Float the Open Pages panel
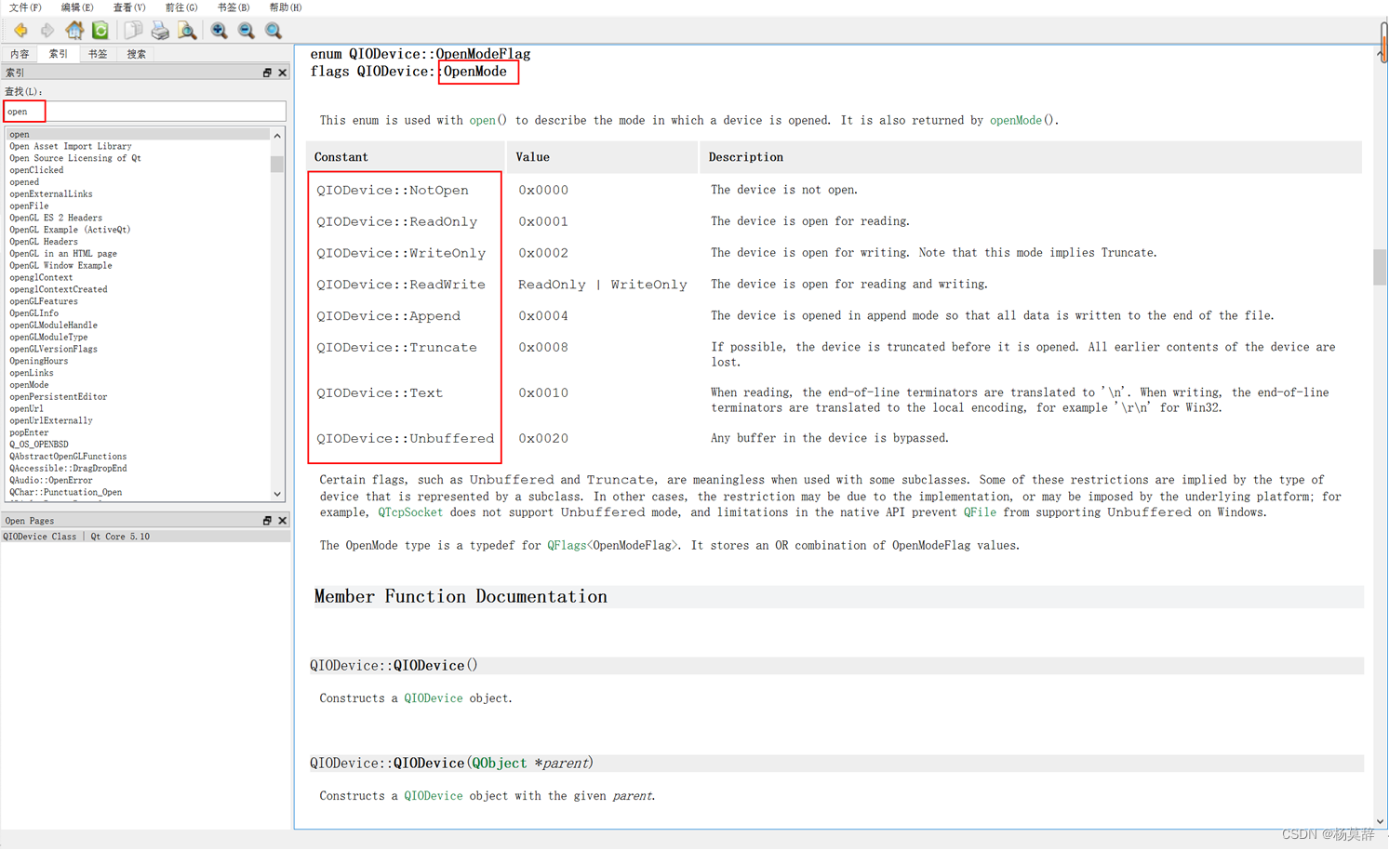This screenshot has width=1389, height=850. pyautogui.click(x=267, y=521)
